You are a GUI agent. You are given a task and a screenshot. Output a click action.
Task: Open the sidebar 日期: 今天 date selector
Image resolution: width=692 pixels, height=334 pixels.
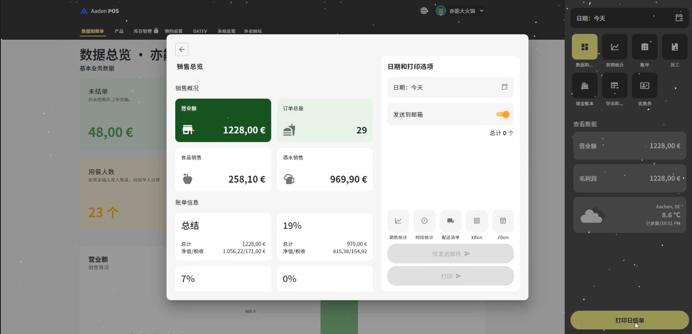pos(679,18)
